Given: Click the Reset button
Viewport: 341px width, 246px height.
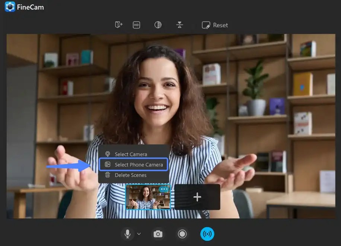Looking at the screenshot, I should point(215,25).
